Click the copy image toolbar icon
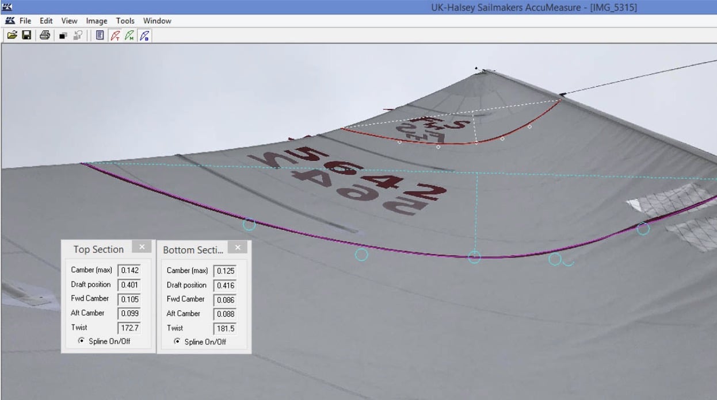This screenshot has height=400, width=717. tap(63, 35)
